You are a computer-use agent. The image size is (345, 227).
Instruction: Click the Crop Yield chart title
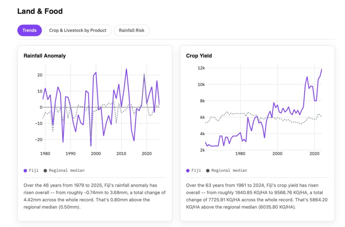pos(199,56)
